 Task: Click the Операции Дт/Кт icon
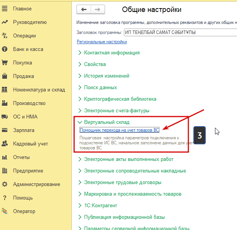(5, 36)
